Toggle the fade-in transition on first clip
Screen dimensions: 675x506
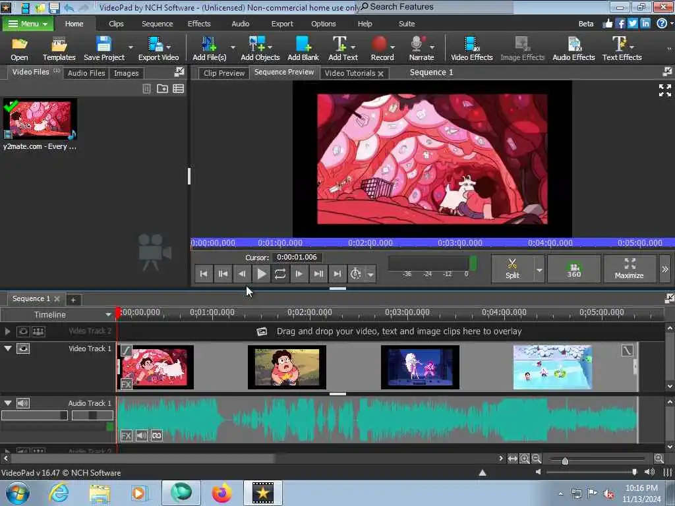tap(126, 351)
